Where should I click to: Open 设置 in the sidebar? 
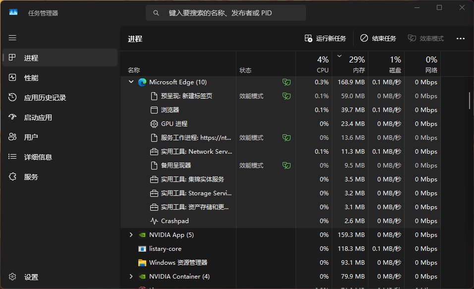click(x=60, y=277)
